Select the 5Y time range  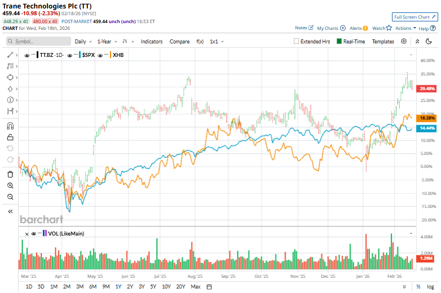pos(153,287)
